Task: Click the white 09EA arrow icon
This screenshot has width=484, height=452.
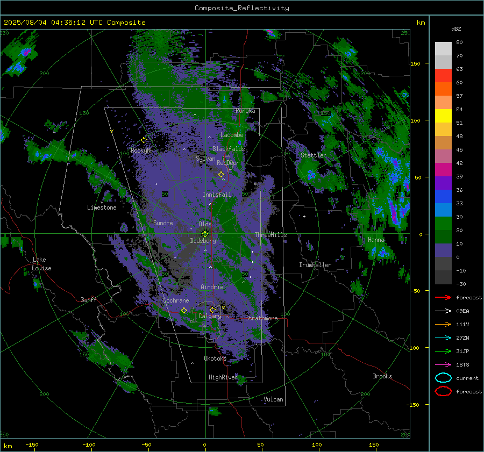Action: (x=443, y=311)
